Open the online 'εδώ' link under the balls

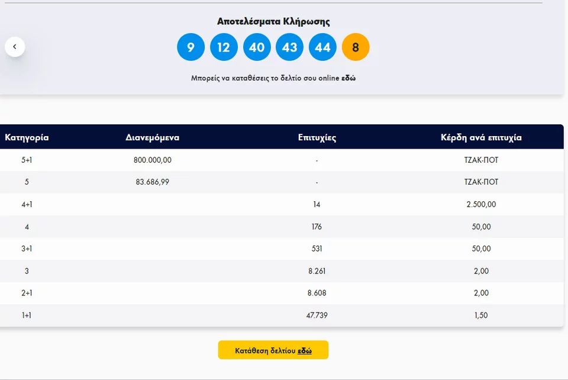[348, 78]
